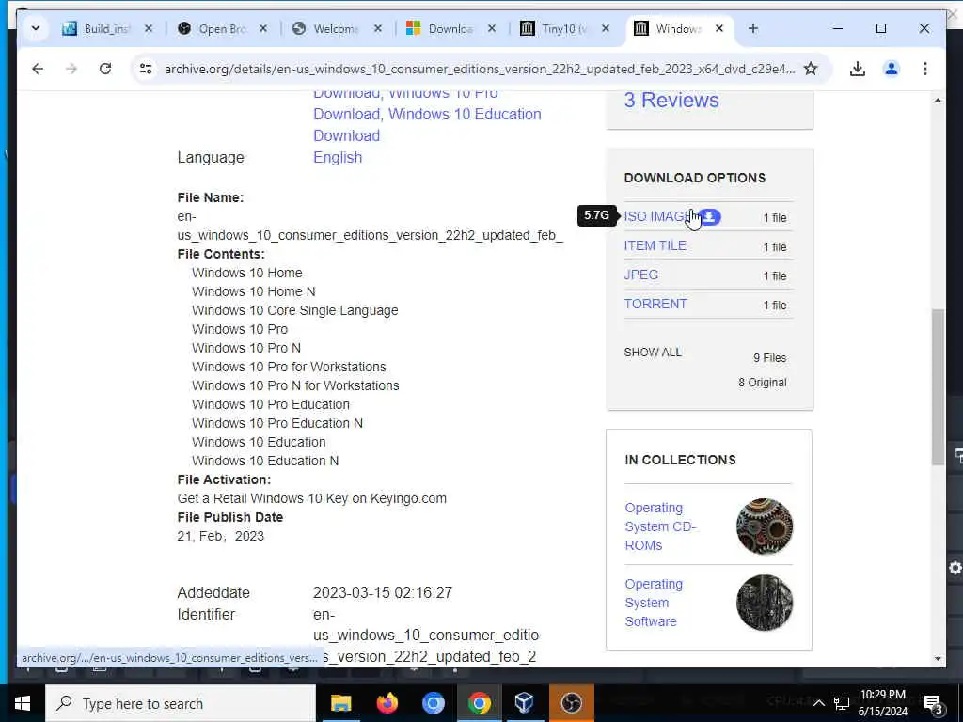Close the Welcome tab
The image size is (963, 722).
click(378, 28)
